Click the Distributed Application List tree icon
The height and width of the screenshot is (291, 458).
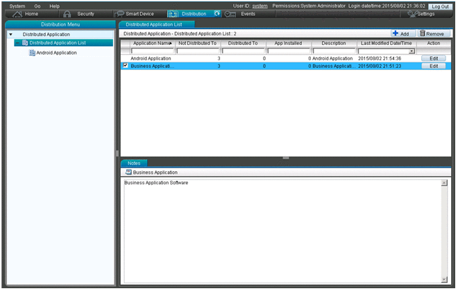(25, 43)
